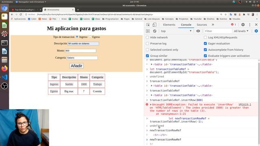Open OBS Studio from the dock

pyautogui.click(x=4, y=86)
